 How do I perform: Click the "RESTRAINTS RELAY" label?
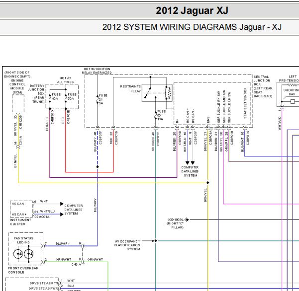pos(130,89)
